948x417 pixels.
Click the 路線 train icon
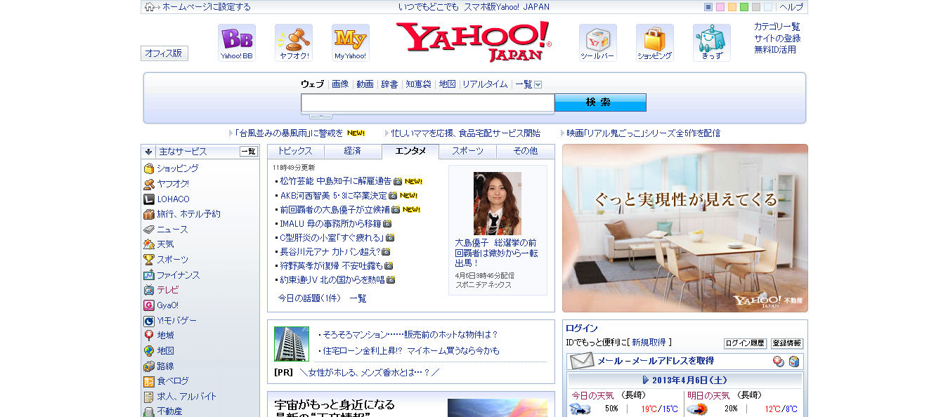pos(149,366)
